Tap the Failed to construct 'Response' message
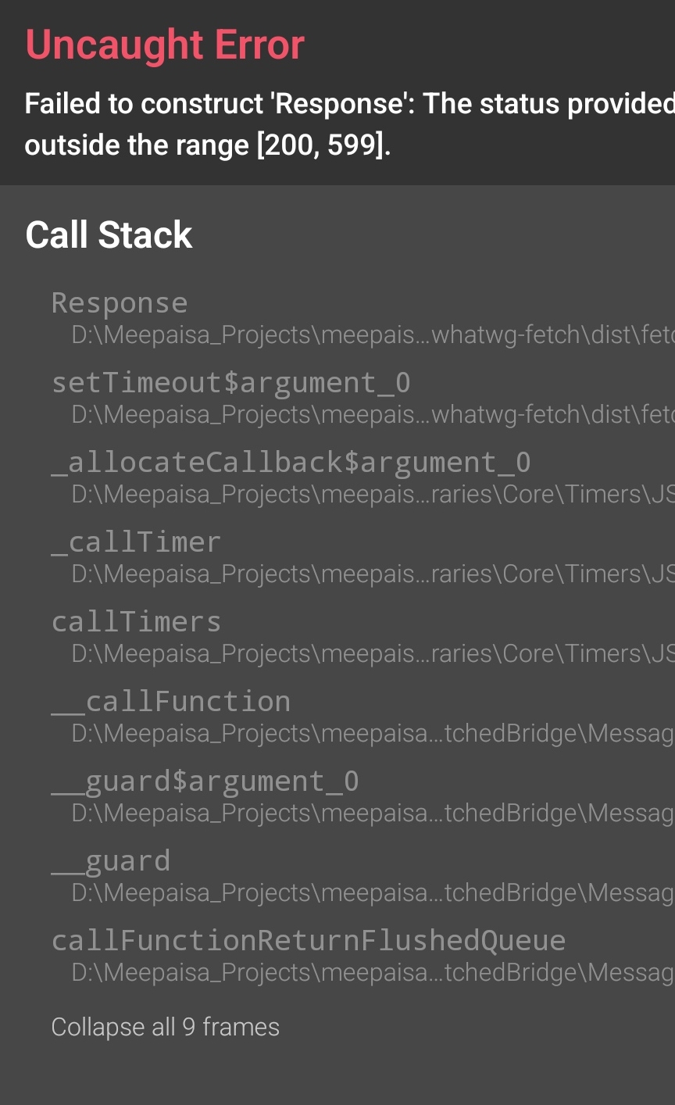Viewport: 675px width, 1105px height. [x=349, y=124]
